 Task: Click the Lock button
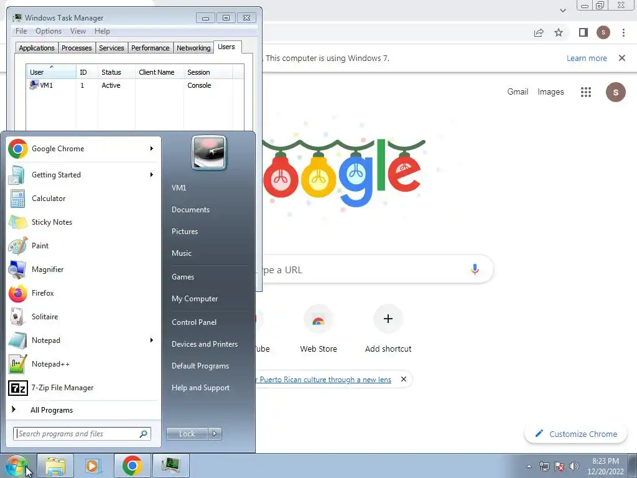(187, 434)
